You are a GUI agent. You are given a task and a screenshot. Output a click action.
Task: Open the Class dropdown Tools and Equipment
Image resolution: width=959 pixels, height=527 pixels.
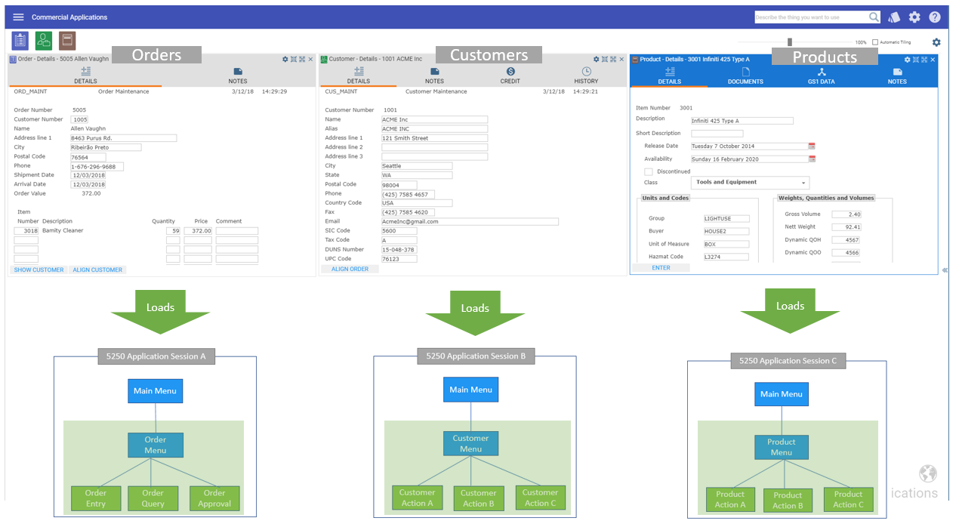pos(750,183)
